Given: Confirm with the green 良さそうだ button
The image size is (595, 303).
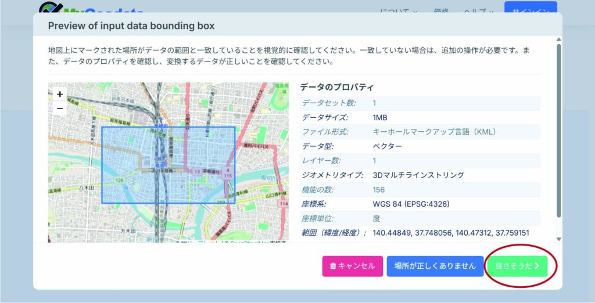Looking at the screenshot, I should coord(516,266).
